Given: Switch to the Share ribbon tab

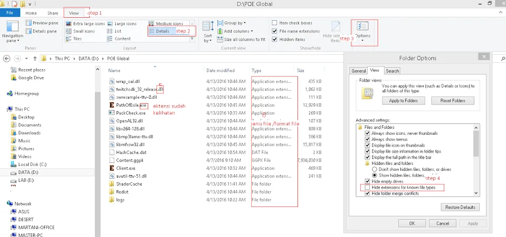Looking at the screenshot, I should 53,13.
